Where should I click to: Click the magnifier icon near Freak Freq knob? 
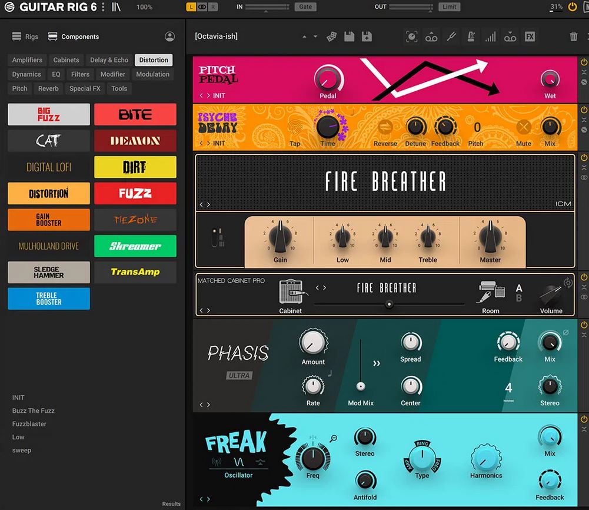333,438
